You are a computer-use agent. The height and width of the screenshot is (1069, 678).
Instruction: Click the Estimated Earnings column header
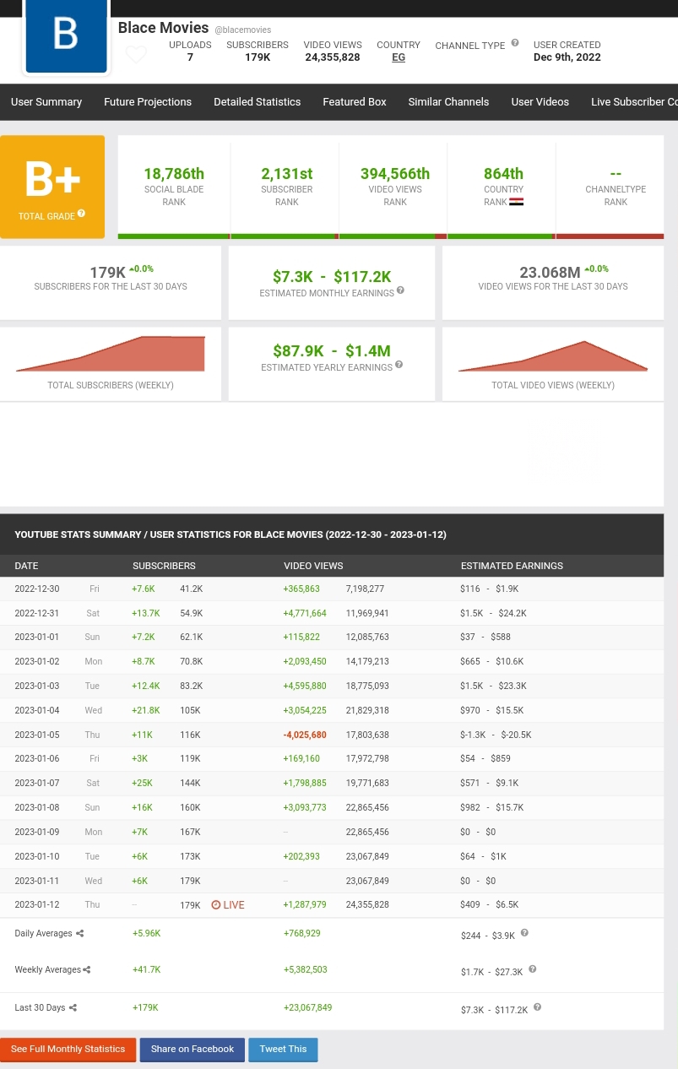click(x=512, y=566)
